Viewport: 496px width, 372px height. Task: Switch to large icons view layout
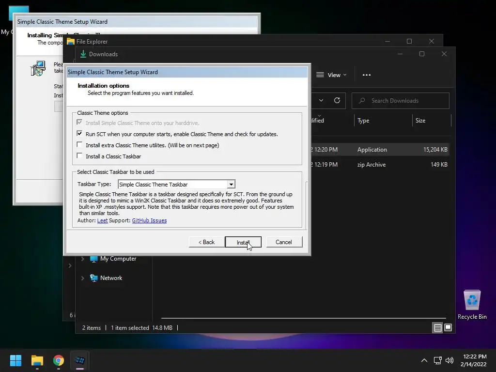tap(448, 327)
